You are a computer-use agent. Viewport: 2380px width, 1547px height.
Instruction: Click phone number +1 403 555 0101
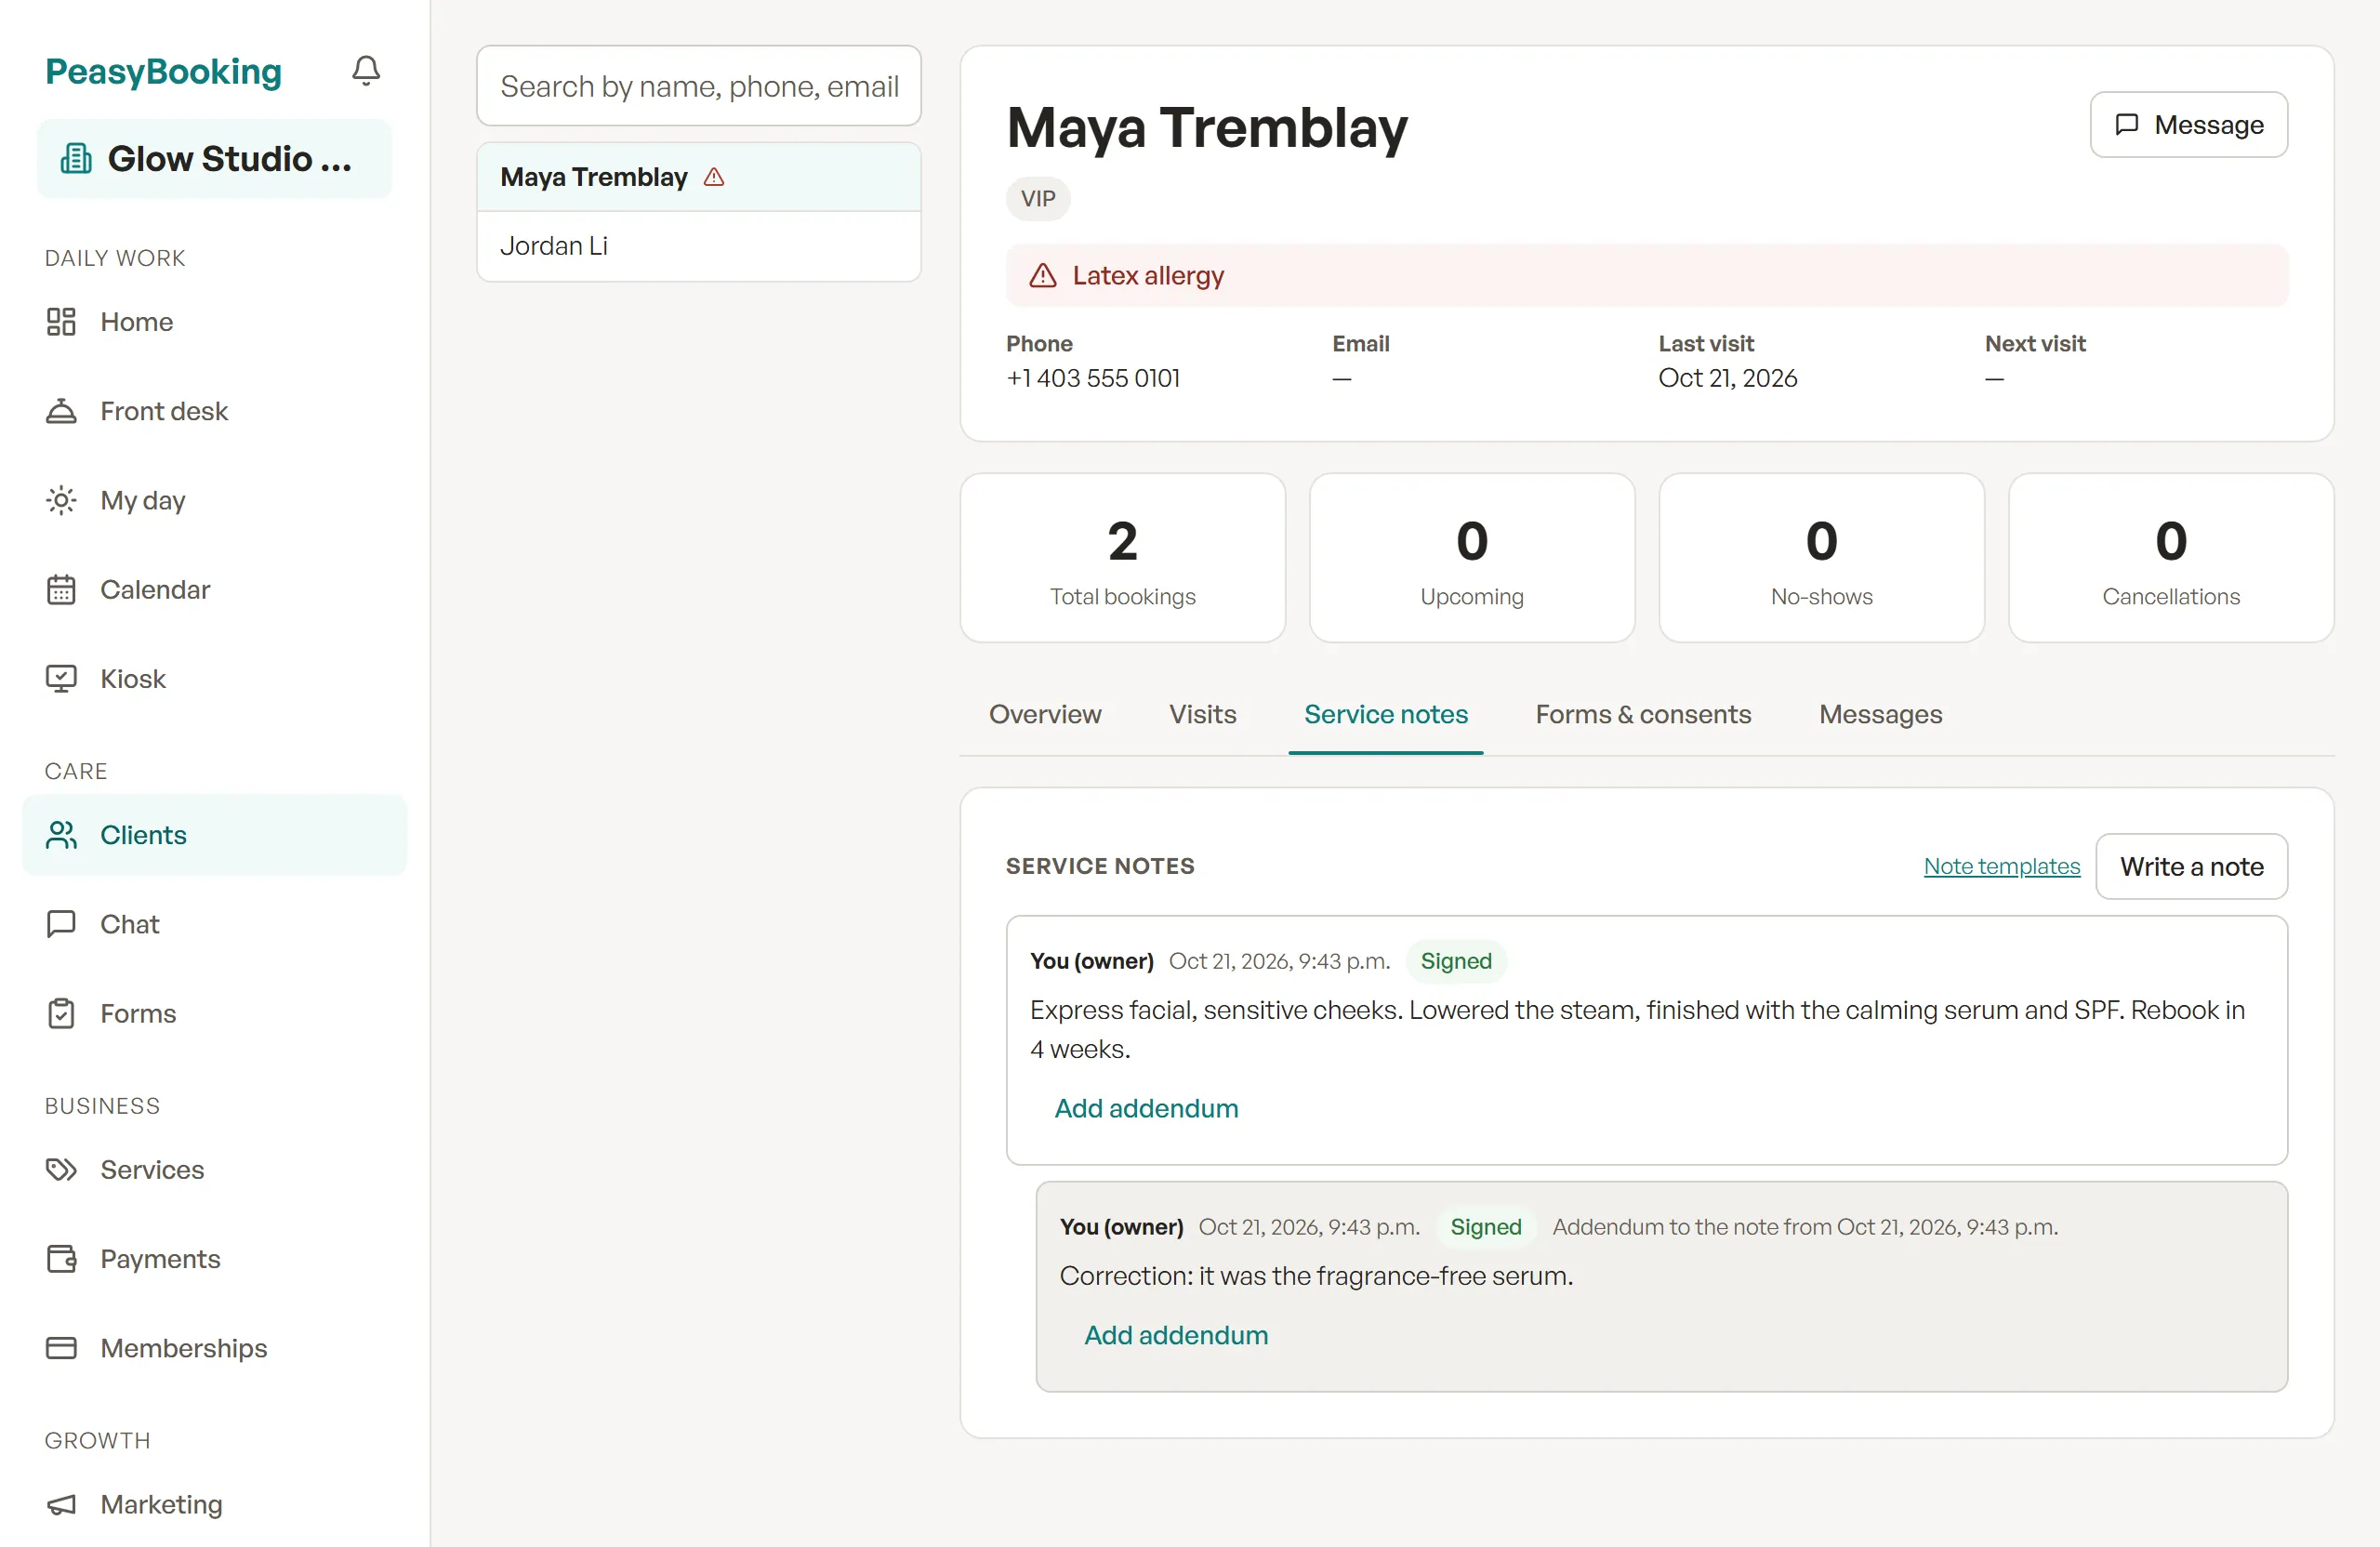(1093, 379)
